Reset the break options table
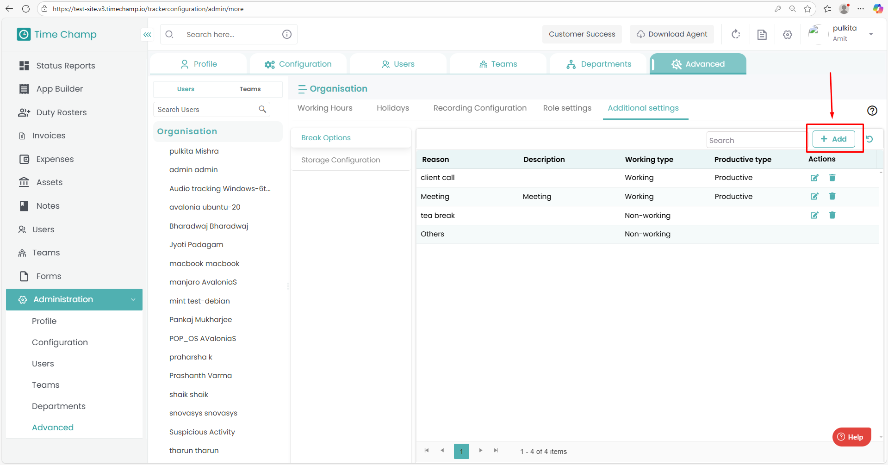Screen dimensions: 888x465 [869, 139]
